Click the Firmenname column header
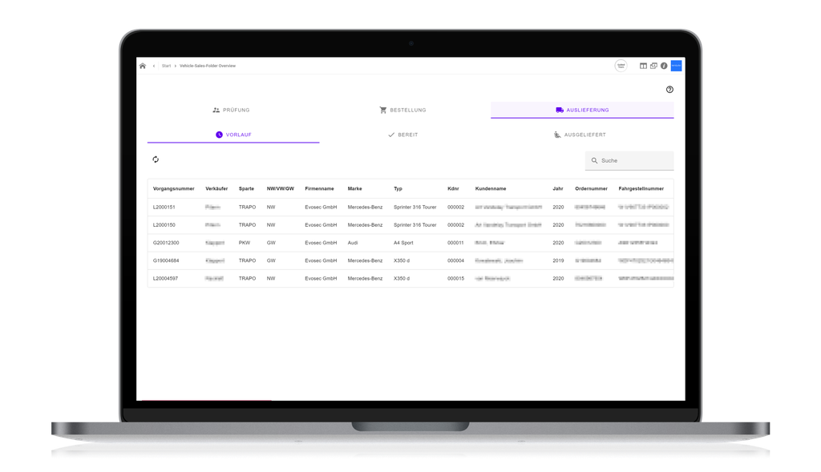 point(319,189)
